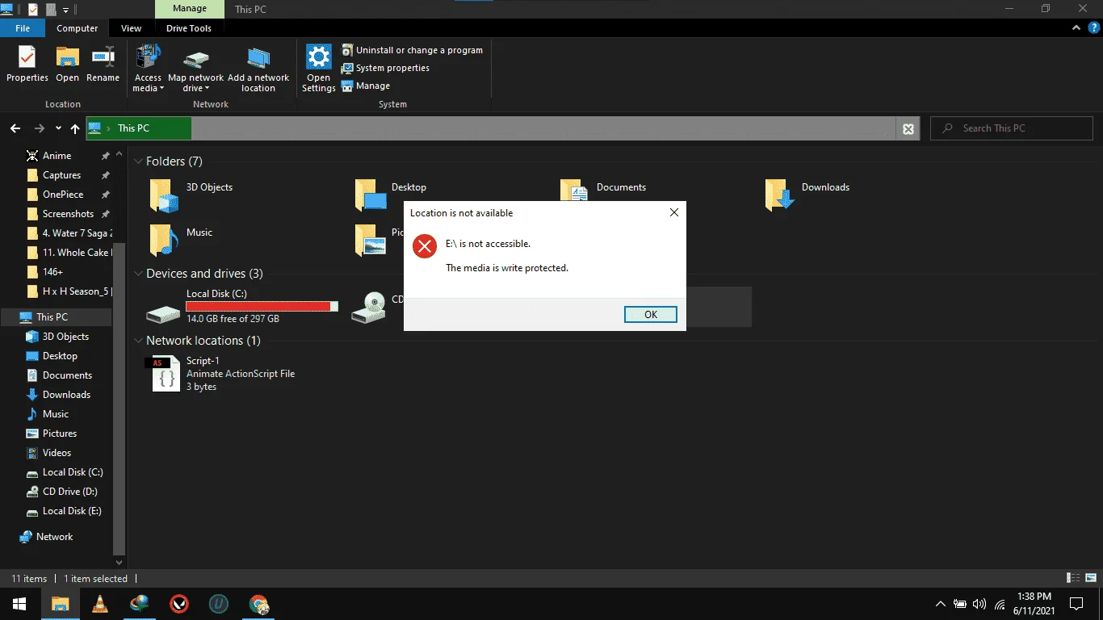Open System properties from the ribbon
Screen dimensions: 1103x620
tap(385, 68)
